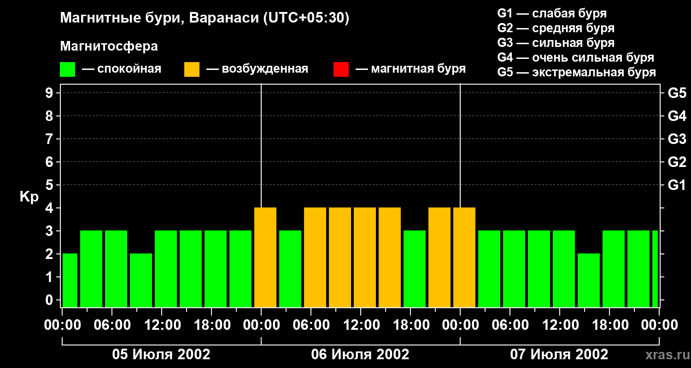Select the 'G1 — слабая буря' legend line
The height and width of the screenshot is (368, 691).
pos(552,13)
